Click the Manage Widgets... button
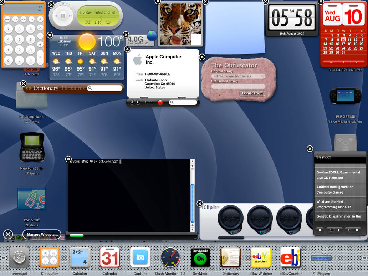This screenshot has height=276, width=368. 42,235
